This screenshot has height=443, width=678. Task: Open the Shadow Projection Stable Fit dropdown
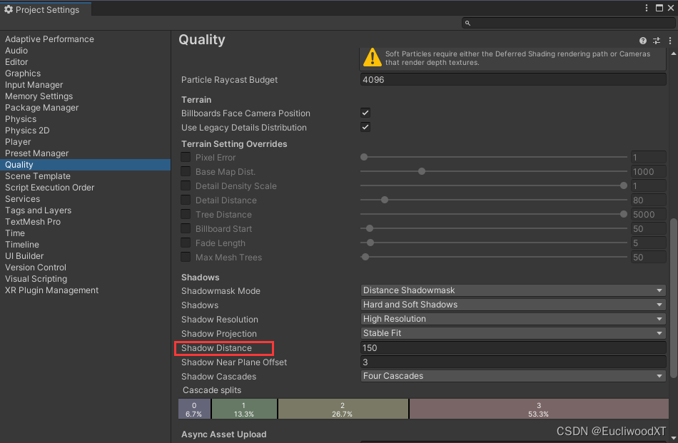(x=513, y=333)
